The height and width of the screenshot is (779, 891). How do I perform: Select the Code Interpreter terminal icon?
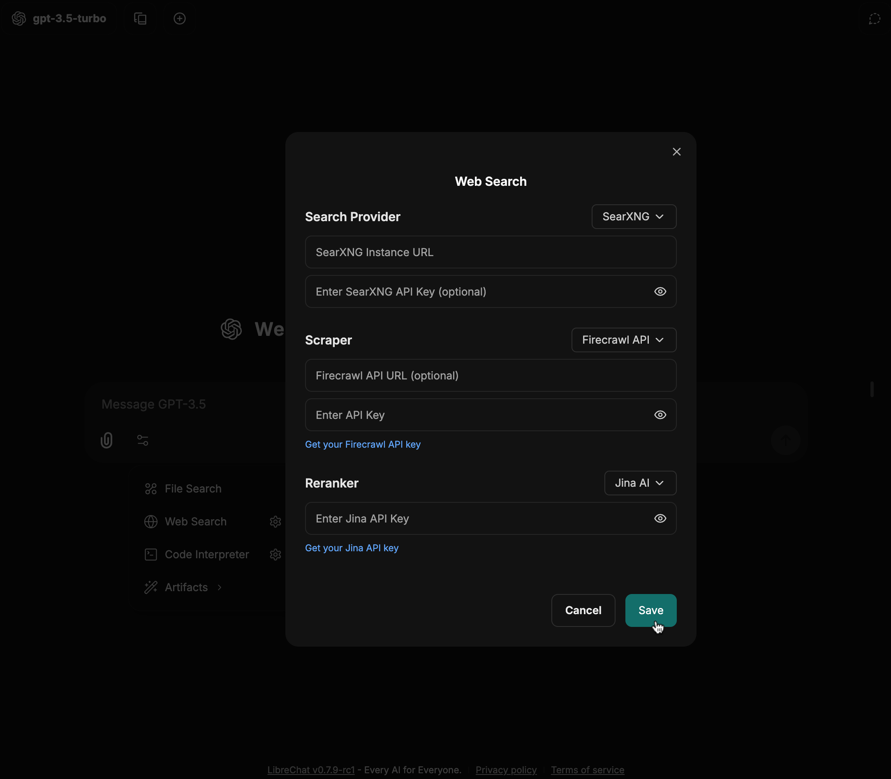coord(151,554)
